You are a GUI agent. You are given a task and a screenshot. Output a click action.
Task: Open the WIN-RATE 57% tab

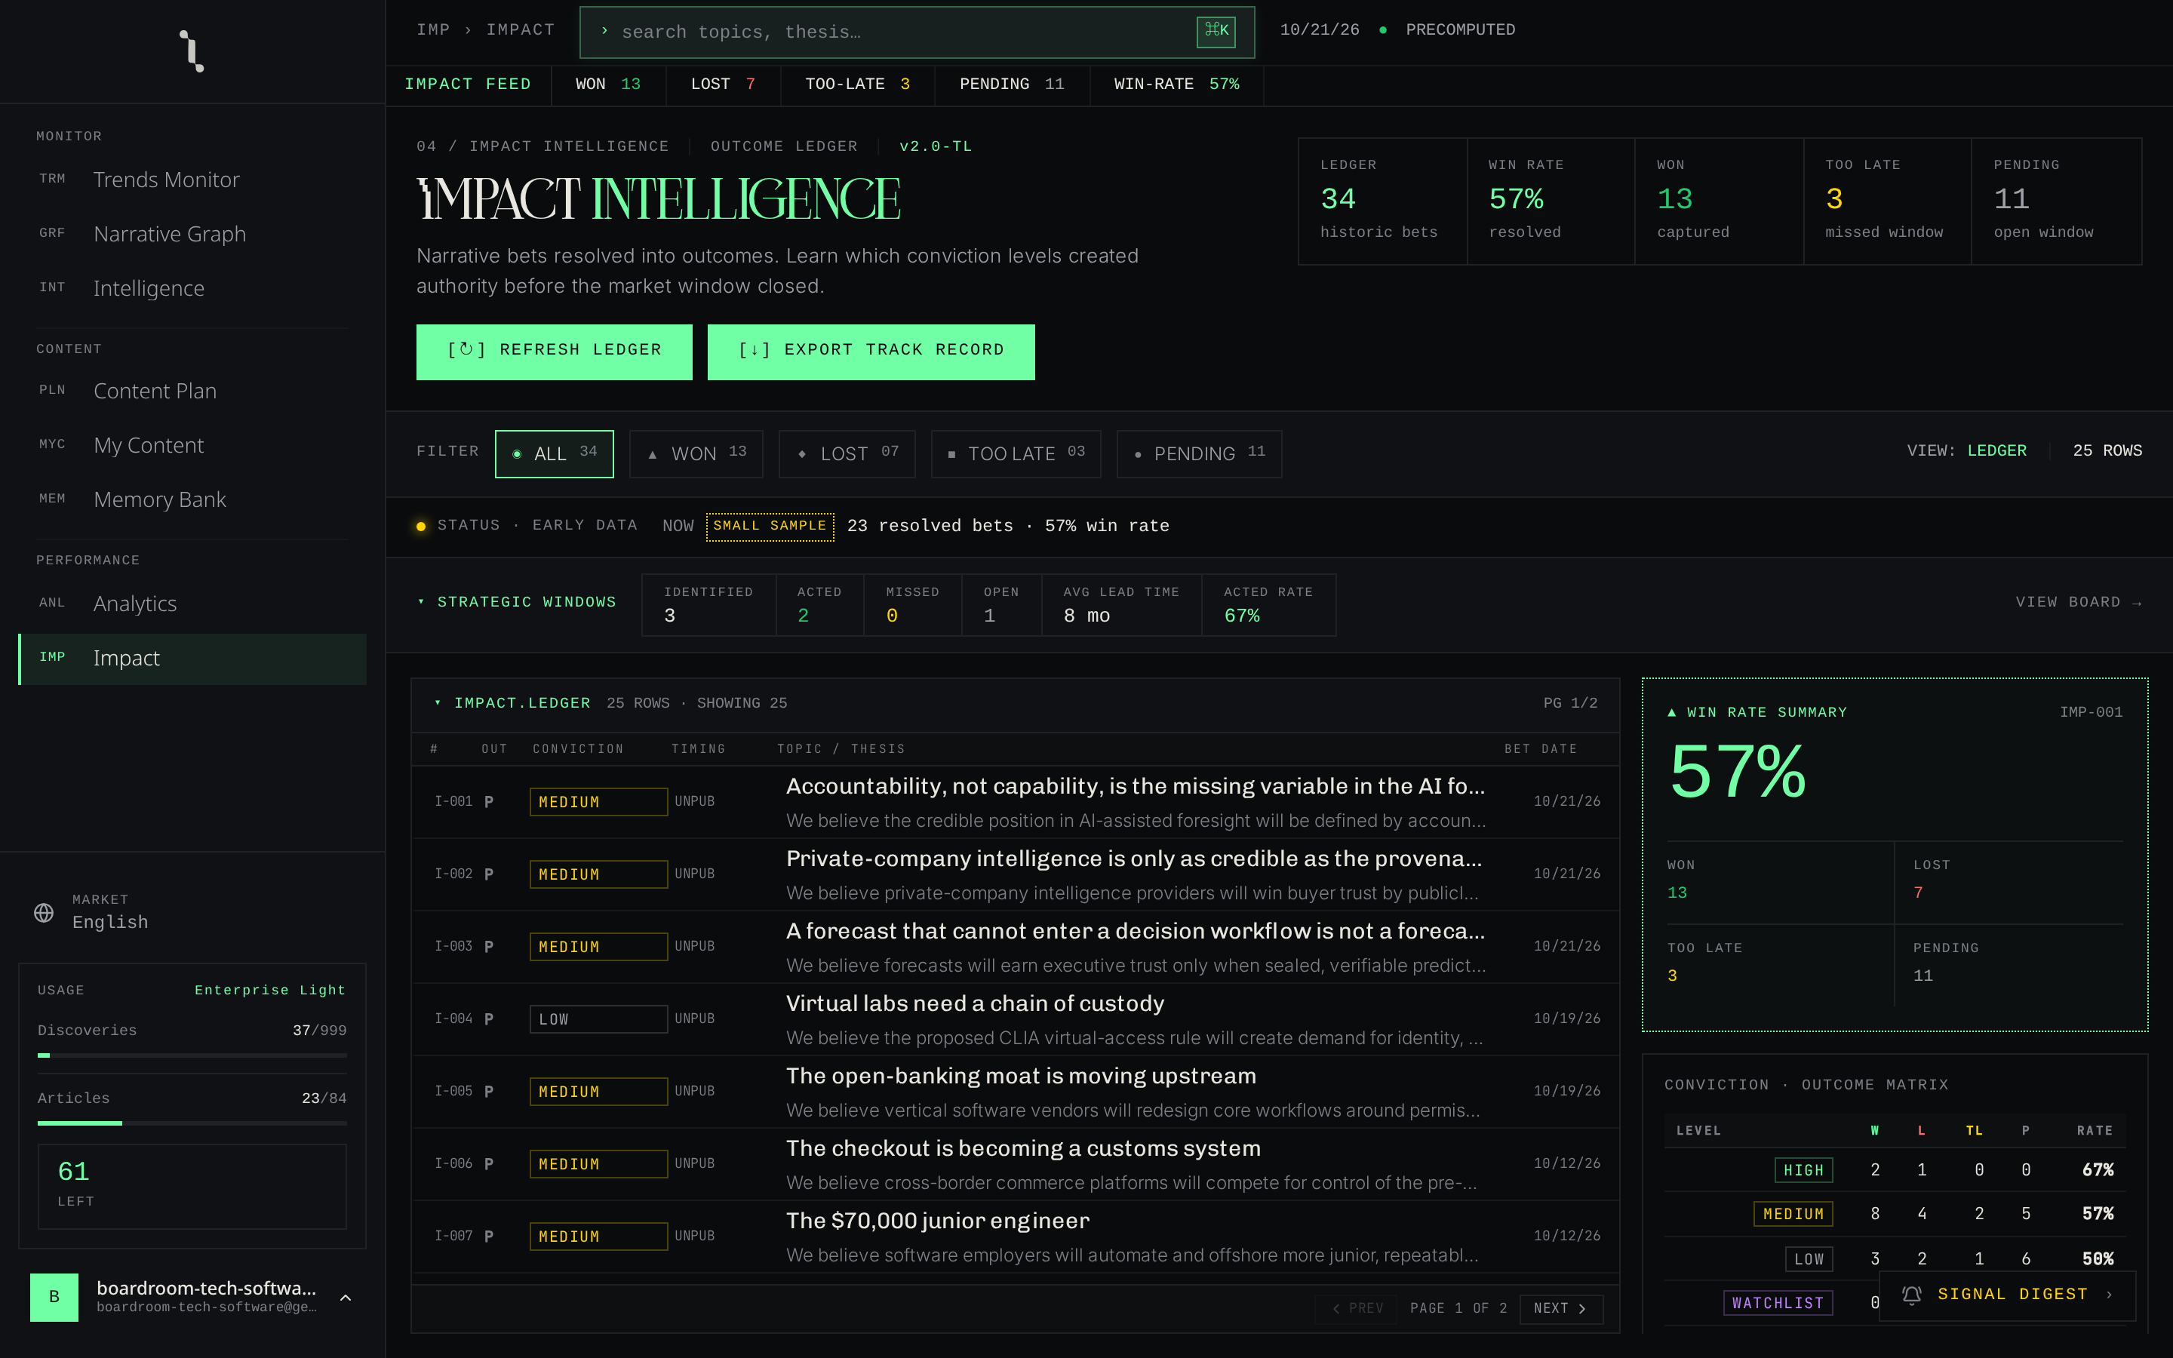click(x=1176, y=84)
